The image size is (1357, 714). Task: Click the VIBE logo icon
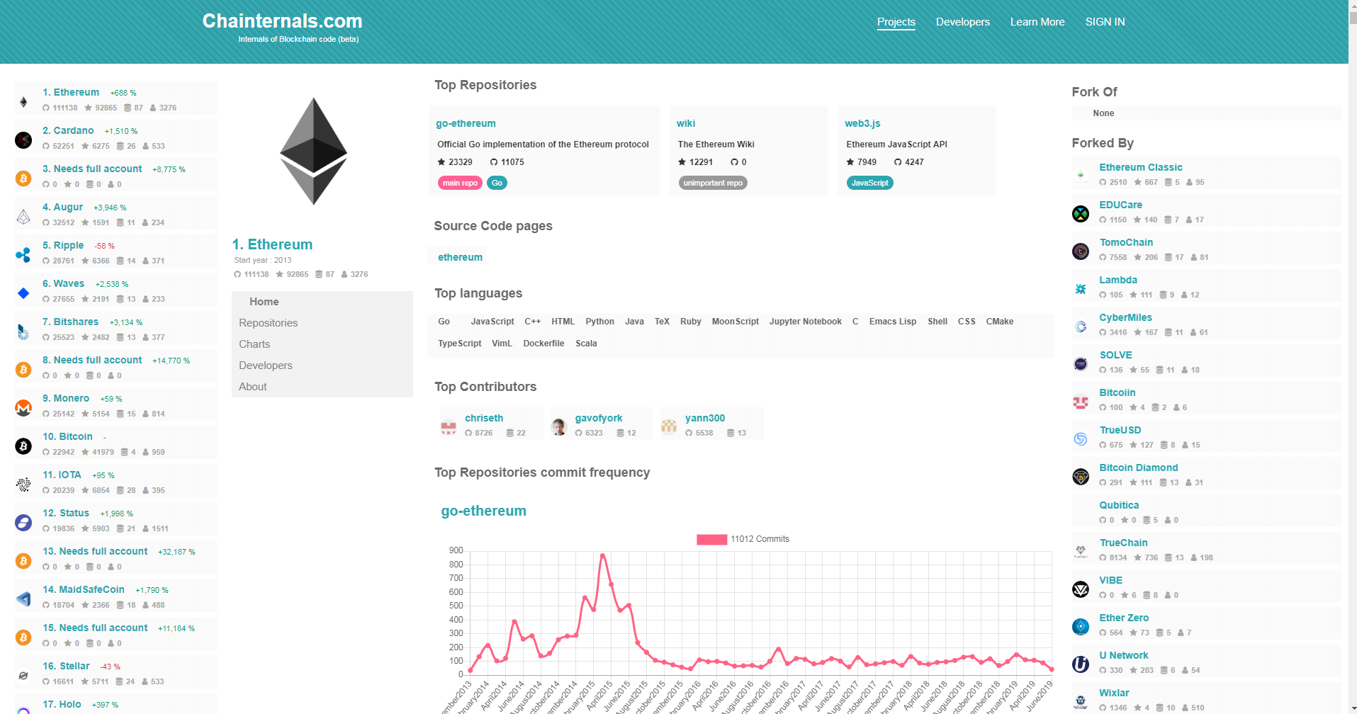pyautogui.click(x=1081, y=589)
